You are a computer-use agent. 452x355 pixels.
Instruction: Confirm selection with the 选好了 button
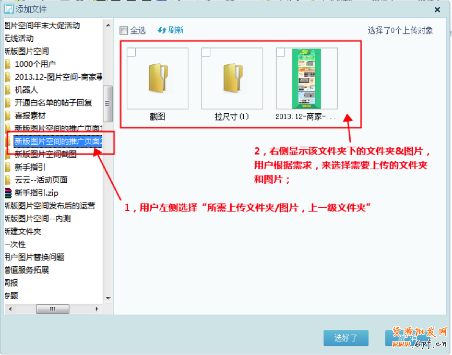pyautogui.click(x=346, y=338)
